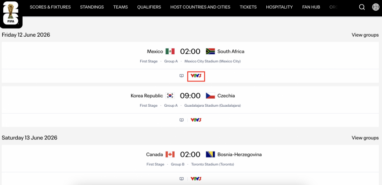Click TV broadcast icon under Mexico match
This screenshot has width=382, height=185.
(x=181, y=76)
